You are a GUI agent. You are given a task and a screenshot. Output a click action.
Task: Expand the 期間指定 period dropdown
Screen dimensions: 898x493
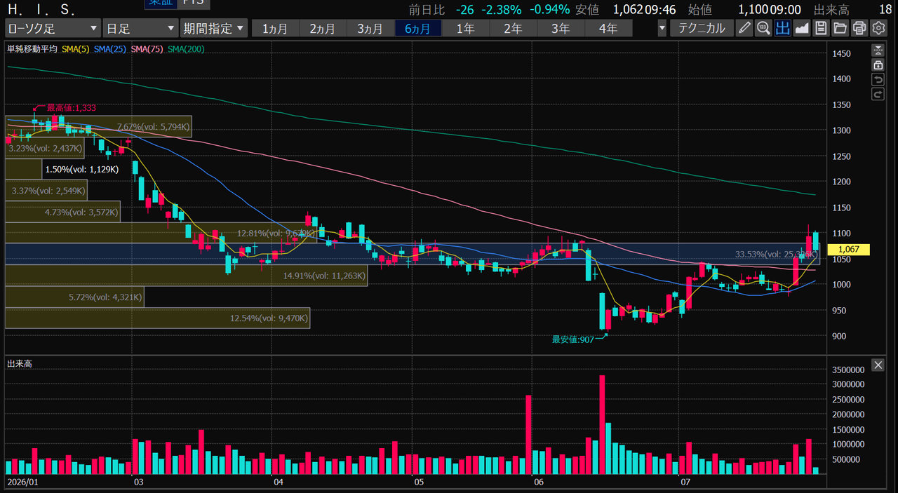[214, 28]
